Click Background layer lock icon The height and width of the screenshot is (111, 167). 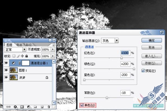point(47,78)
